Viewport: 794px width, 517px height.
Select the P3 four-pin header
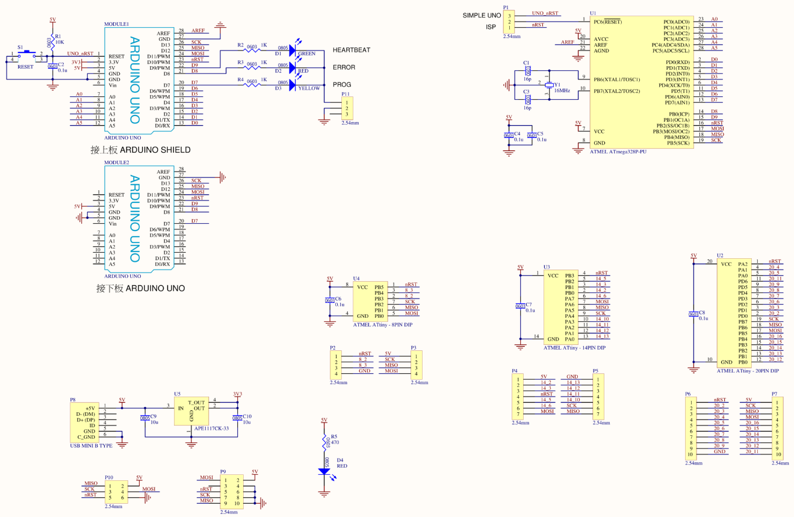click(416, 365)
